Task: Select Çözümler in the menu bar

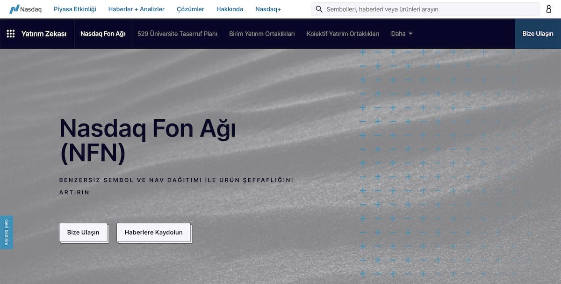Action: 190,8
